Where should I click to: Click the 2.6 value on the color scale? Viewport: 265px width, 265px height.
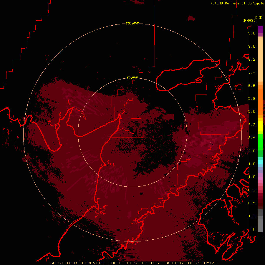pyautogui.click(x=252, y=151)
